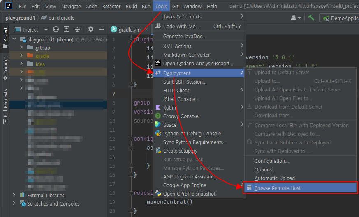Select JShell Console menu item

click(x=199, y=99)
